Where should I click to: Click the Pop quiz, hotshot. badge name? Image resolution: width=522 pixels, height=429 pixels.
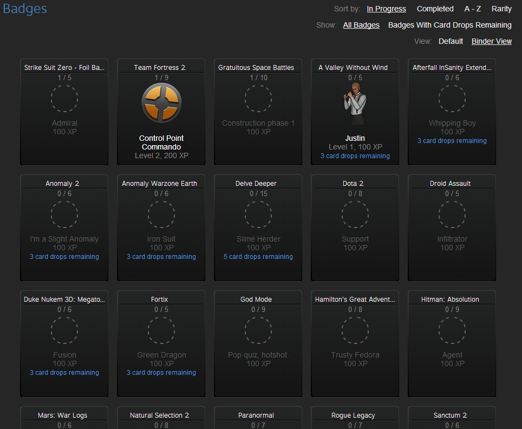258,355
